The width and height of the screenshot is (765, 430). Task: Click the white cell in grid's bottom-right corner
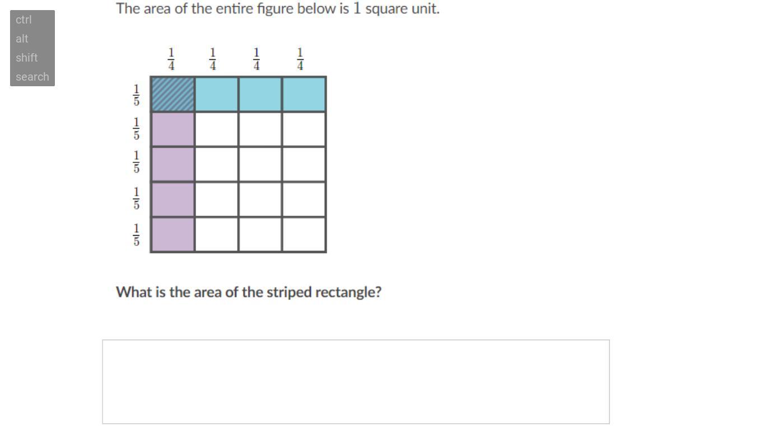click(x=304, y=235)
